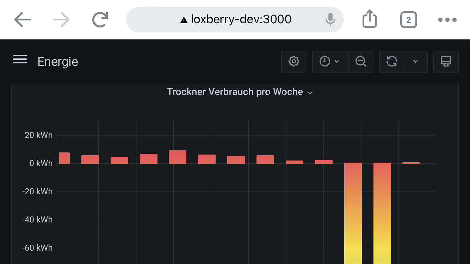Click the loxberry-dev:3000 address bar
Viewport: 470px width, 264px height.
235,20
